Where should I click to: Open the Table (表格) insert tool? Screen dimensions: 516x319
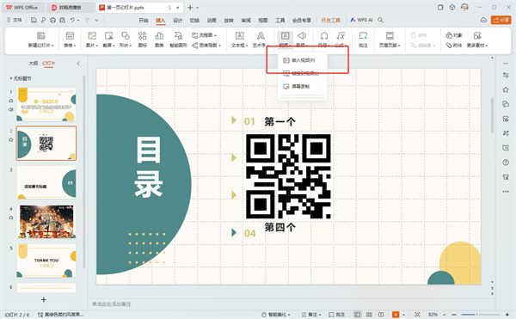(70, 36)
